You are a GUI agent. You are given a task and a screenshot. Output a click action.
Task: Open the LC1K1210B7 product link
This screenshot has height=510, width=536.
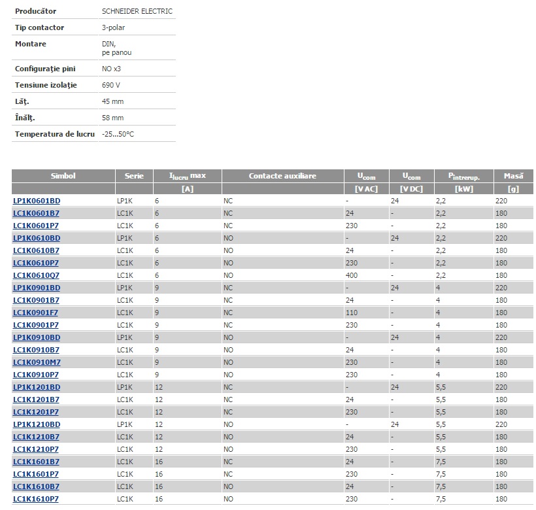[36, 437]
